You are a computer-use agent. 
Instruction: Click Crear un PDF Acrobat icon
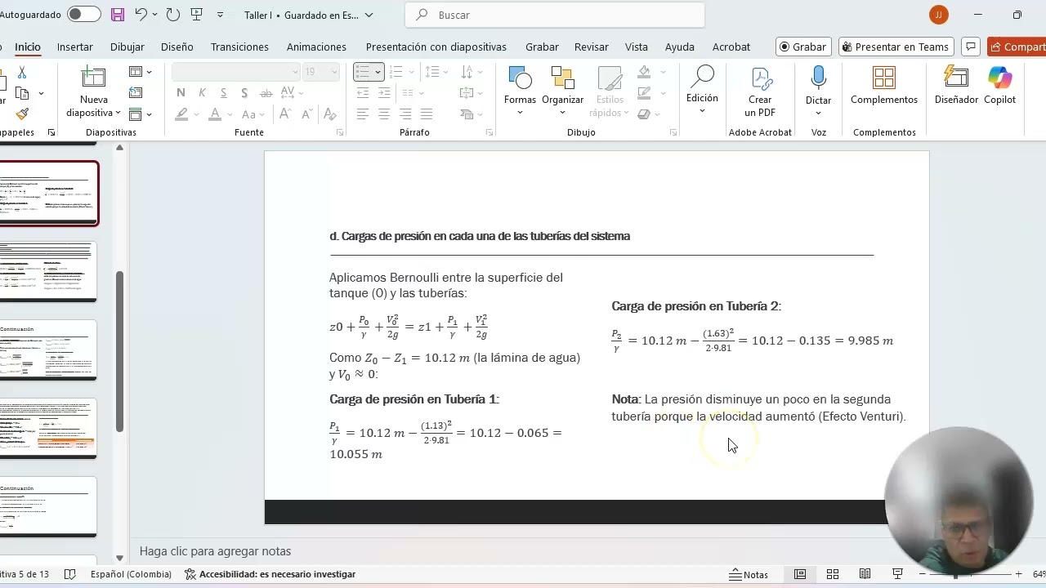[x=760, y=78]
